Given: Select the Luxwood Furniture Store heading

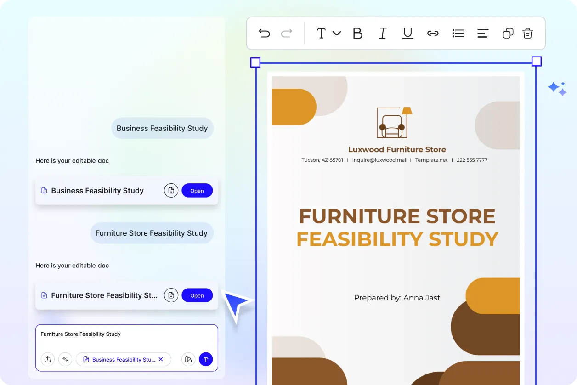Looking at the screenshot, I should click(x=397, y=149).
